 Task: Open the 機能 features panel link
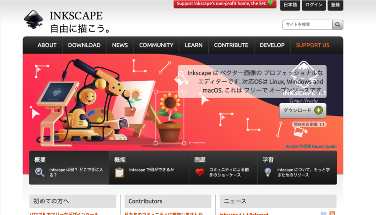click(149, 168)
